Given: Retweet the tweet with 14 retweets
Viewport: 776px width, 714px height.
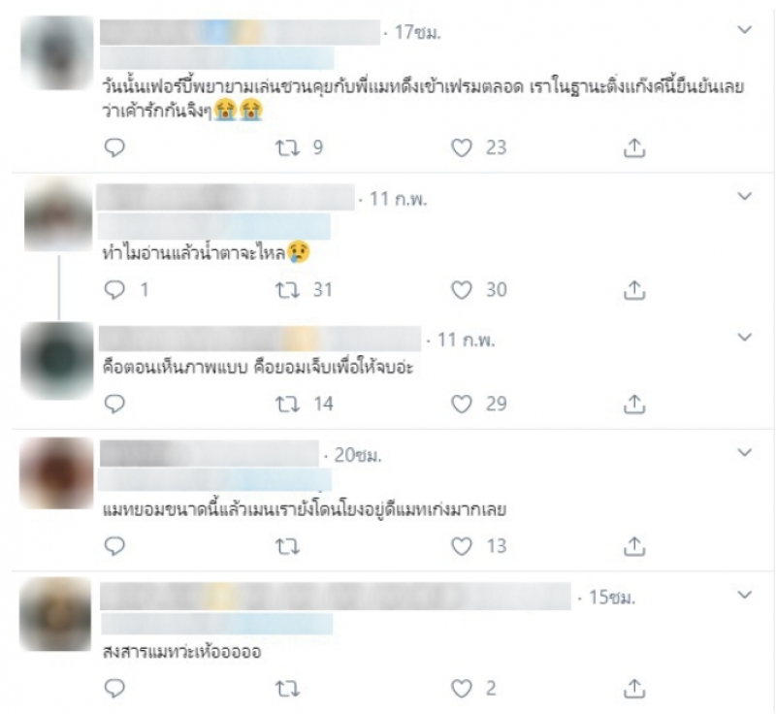Looking at the screenshot, I should click(x=287, y=405).
